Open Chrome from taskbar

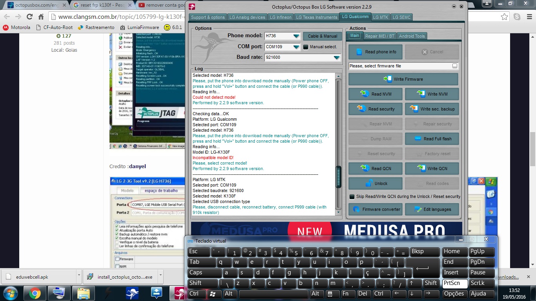[x=35, y=293]
